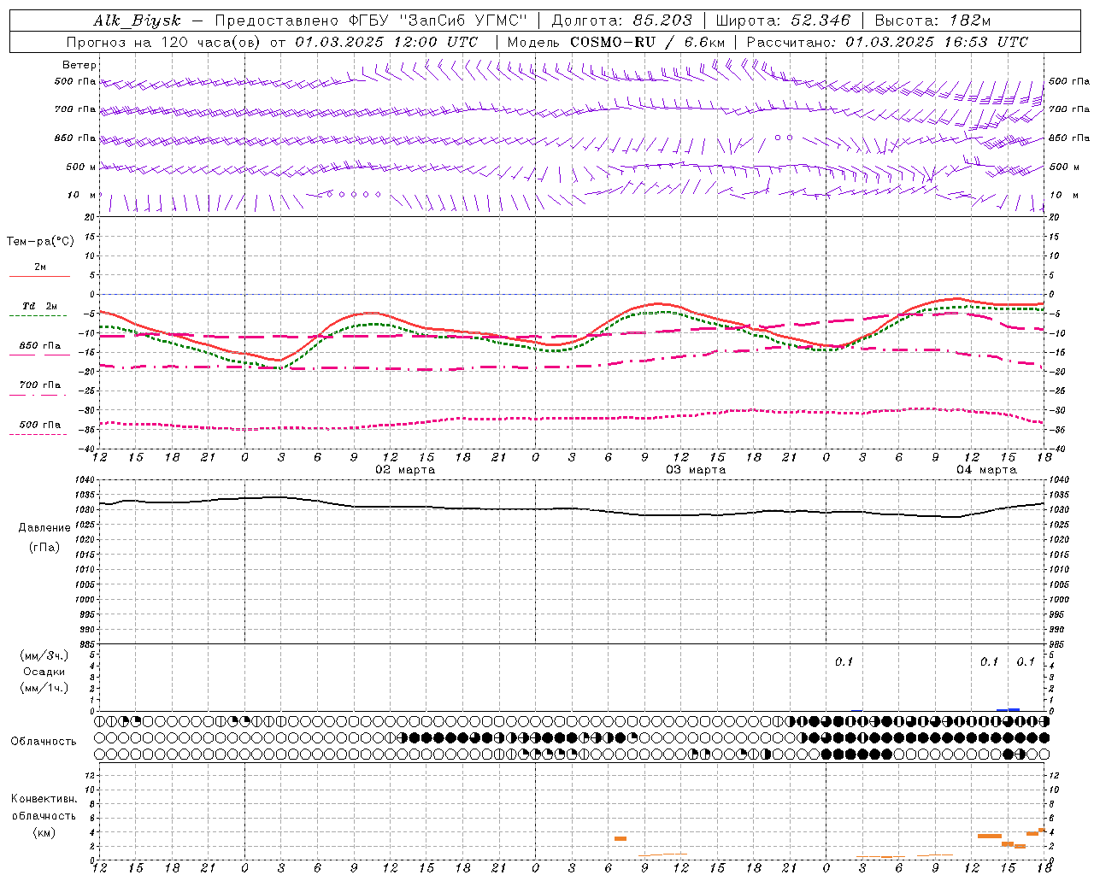
Task: Click the '(гПа)' pressure unit label
Action: [x=44, y=547]
